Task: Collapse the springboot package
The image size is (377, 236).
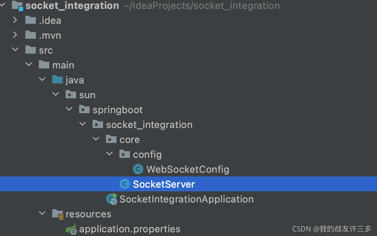Action: 69,110
